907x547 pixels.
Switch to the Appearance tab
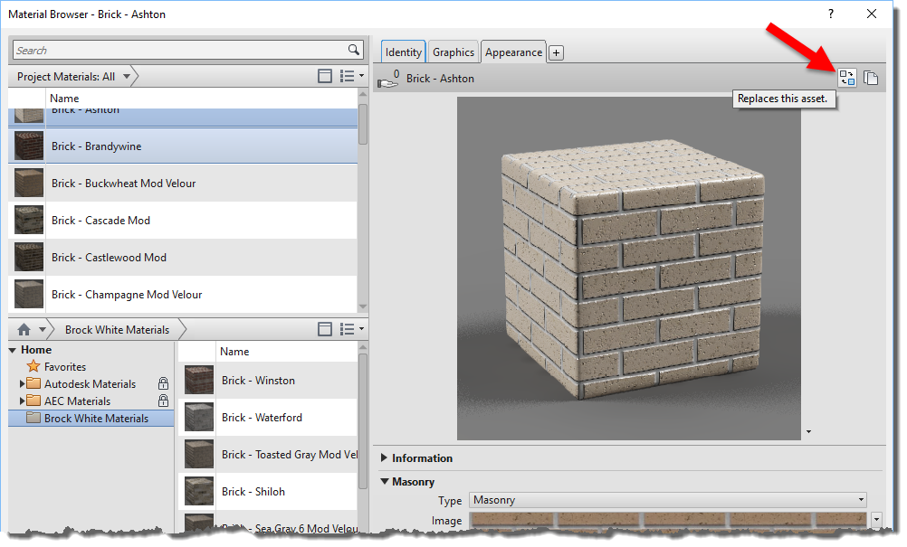click(513, 52)
